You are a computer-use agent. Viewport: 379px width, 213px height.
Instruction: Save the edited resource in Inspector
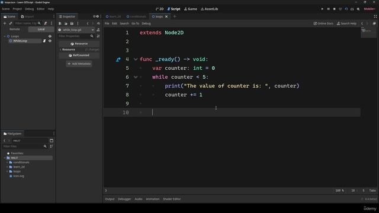coord(72,24)
